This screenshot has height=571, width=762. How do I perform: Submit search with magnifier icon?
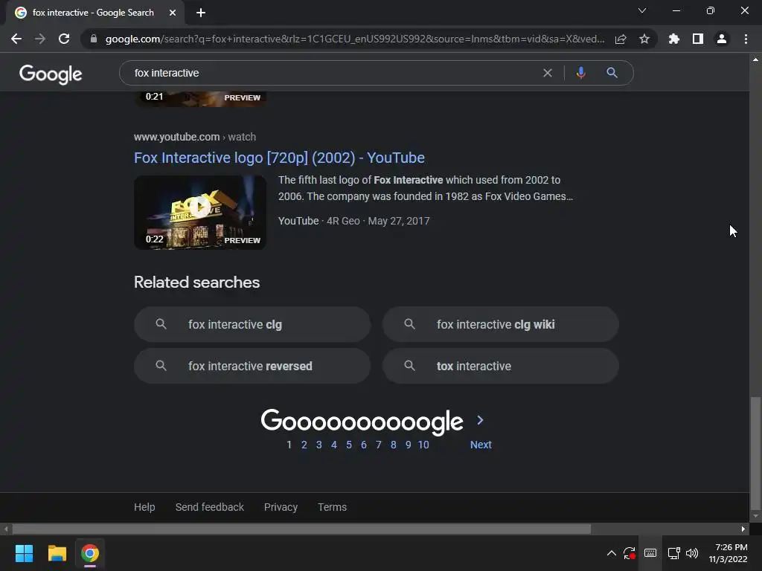point(612,73)
